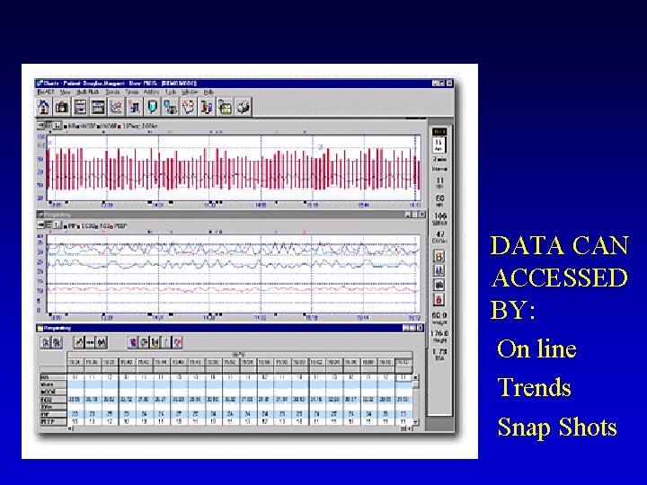Click the table's vertical scrollbar up arrow
The width and height of the screenshot is (647, 485).
point(415,377)
